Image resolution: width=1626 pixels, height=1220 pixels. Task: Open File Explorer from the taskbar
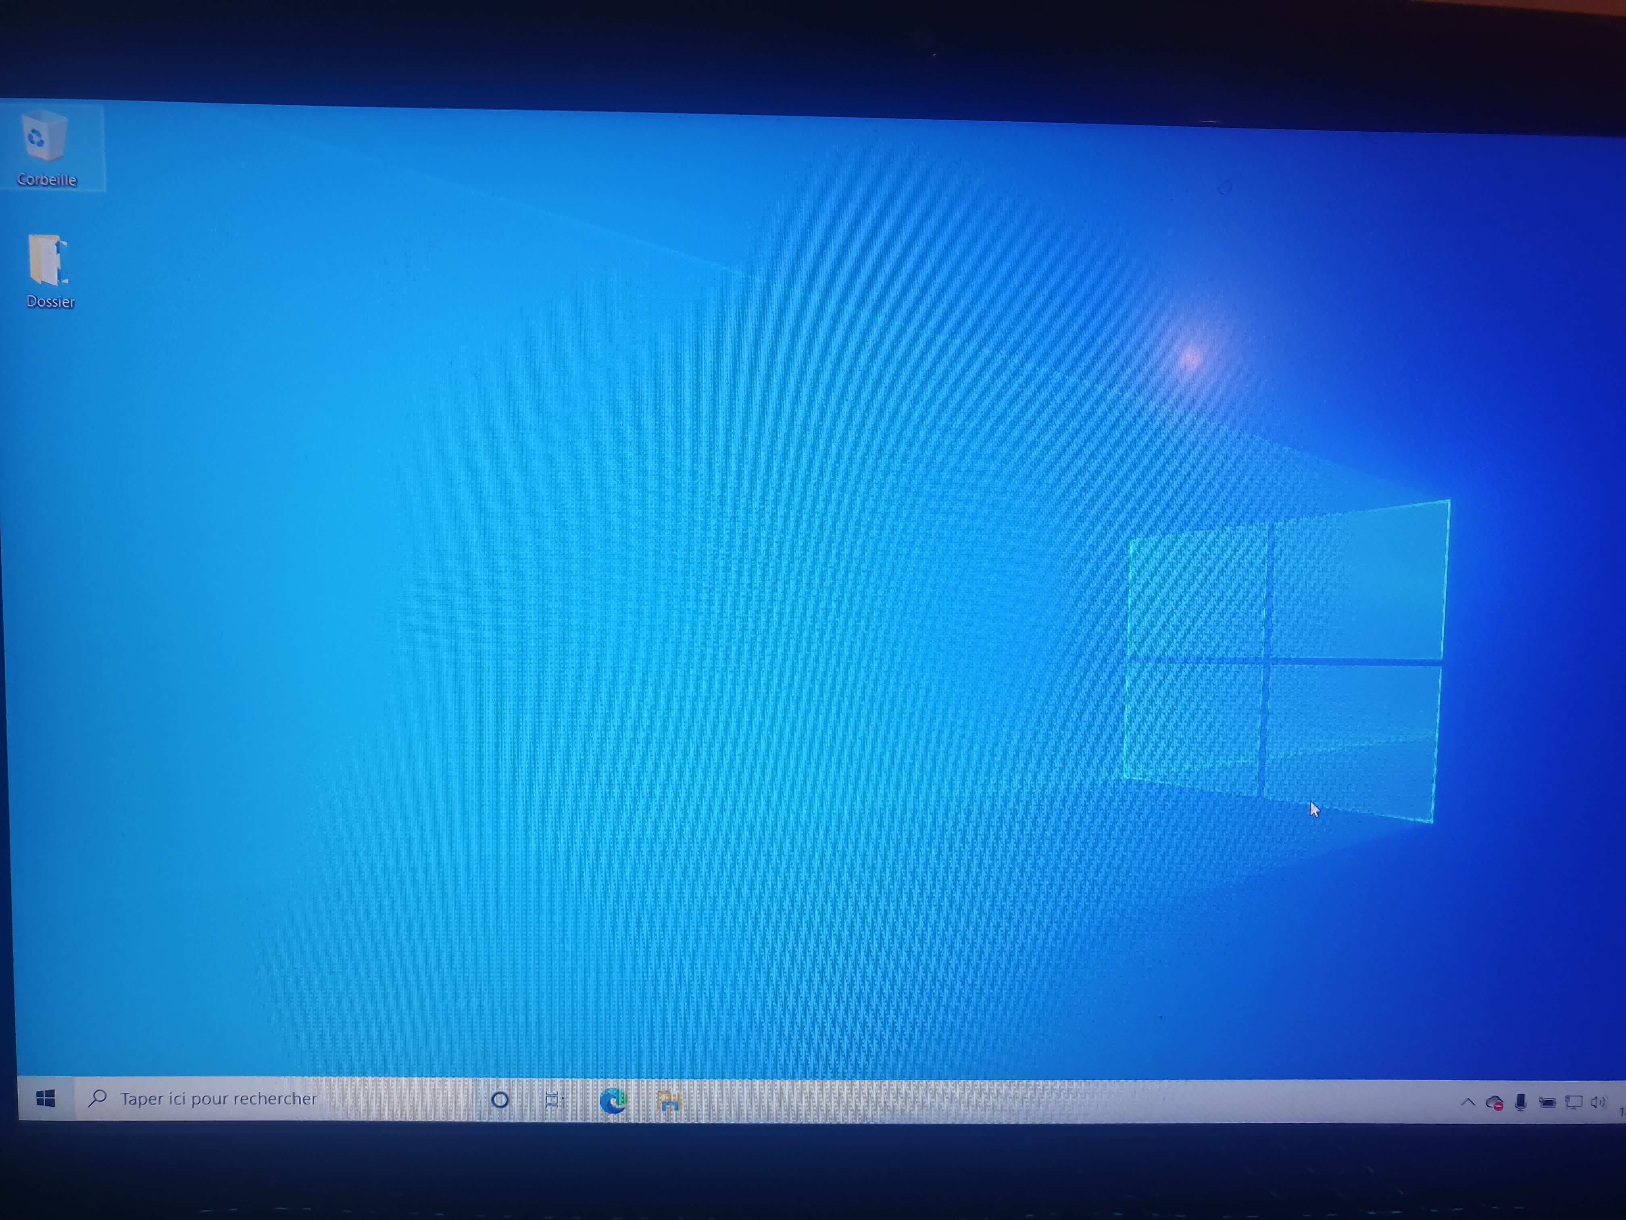coord(670,1101)
